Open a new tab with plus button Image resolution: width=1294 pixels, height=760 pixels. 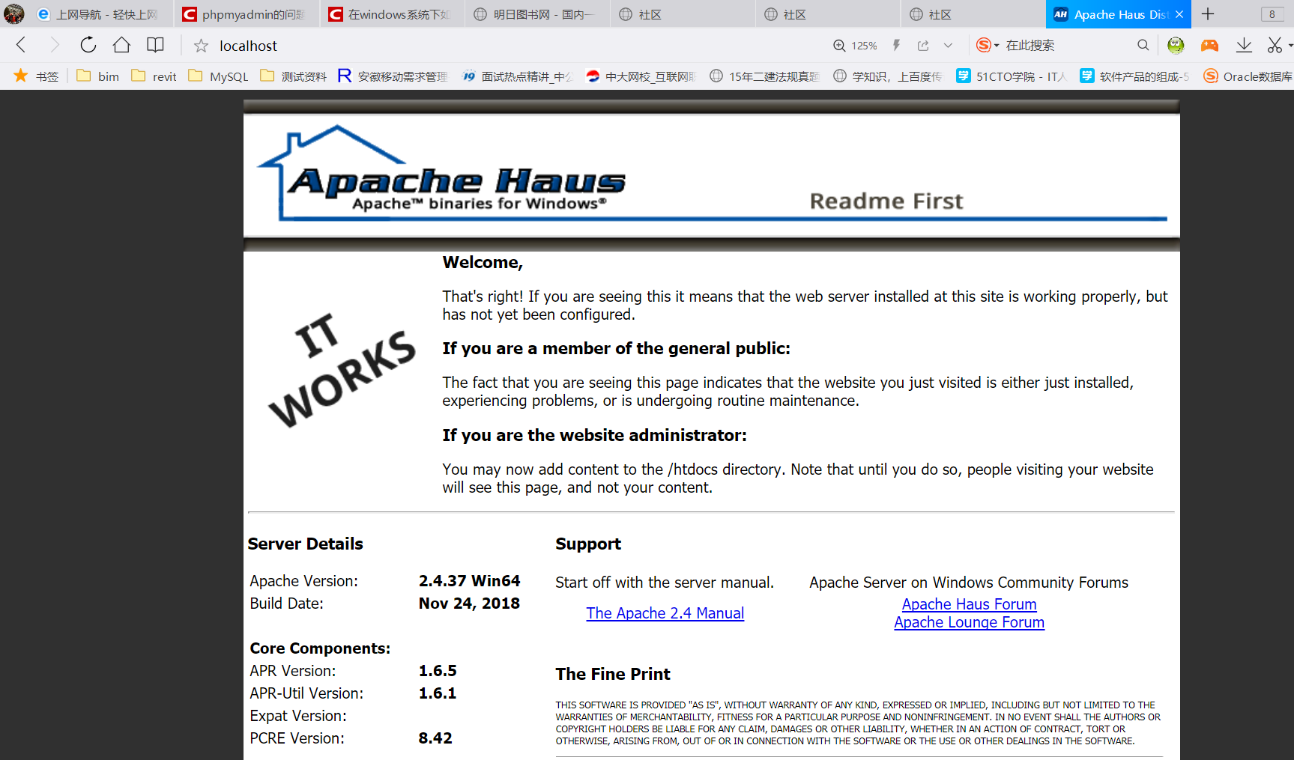[x=1207, y=14]
